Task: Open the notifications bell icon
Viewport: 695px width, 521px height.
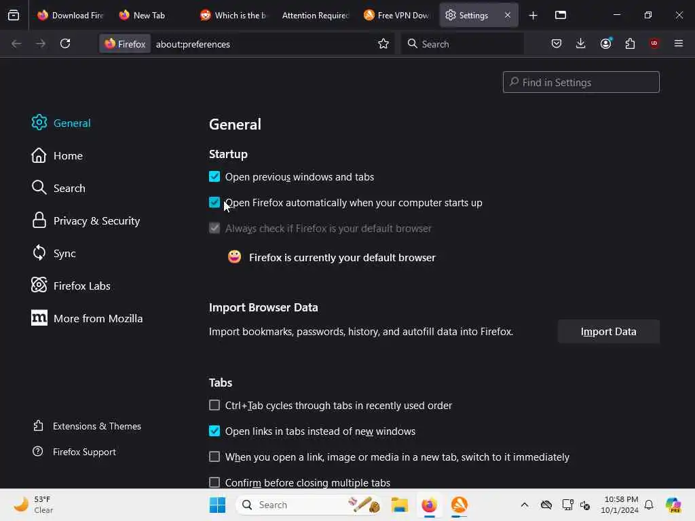Action: [x=649, y=505]
